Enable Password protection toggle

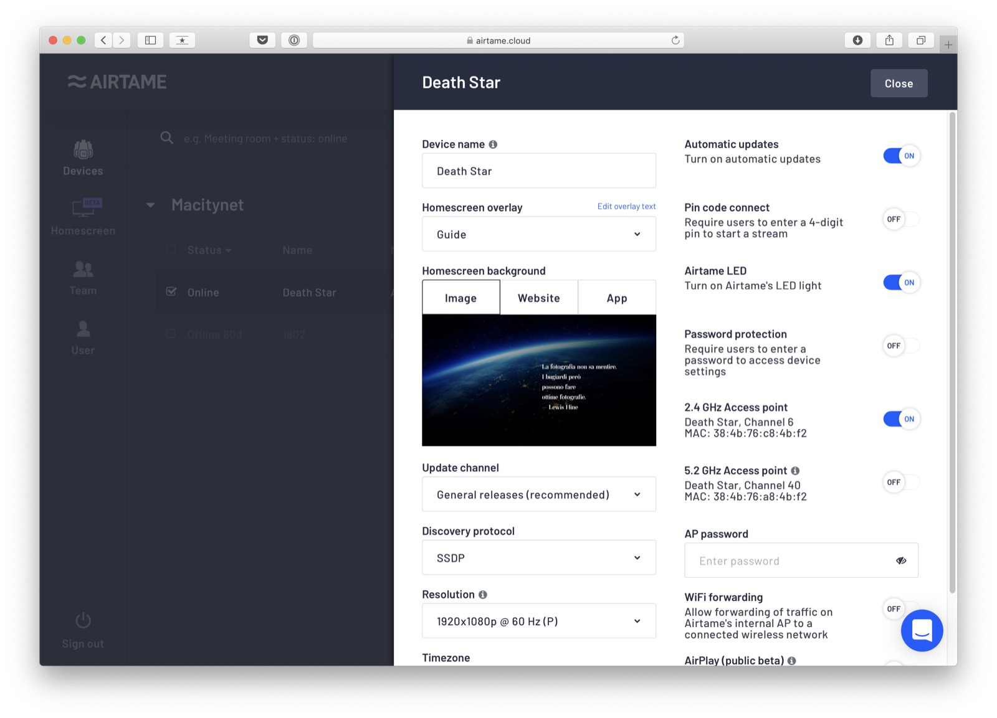click(901, 346)
